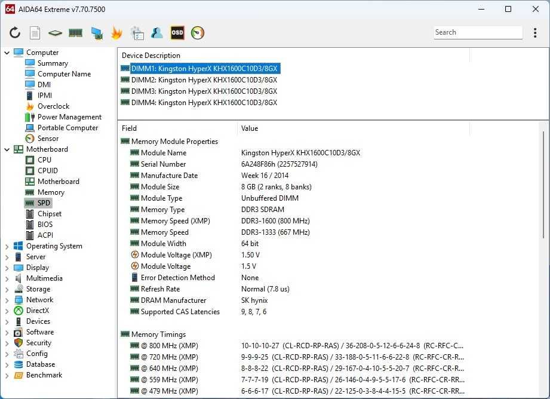Select the CPUID tree item
The width and height of the screenshot is (550, 399).
click(x=48, y=171)
